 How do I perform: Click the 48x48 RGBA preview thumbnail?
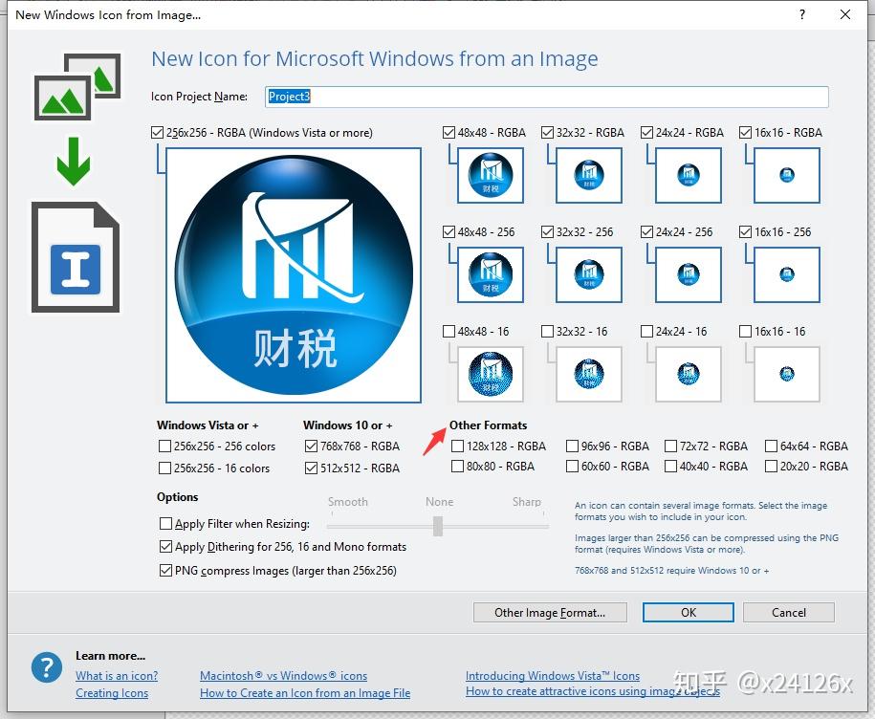[x=491, y=175]
